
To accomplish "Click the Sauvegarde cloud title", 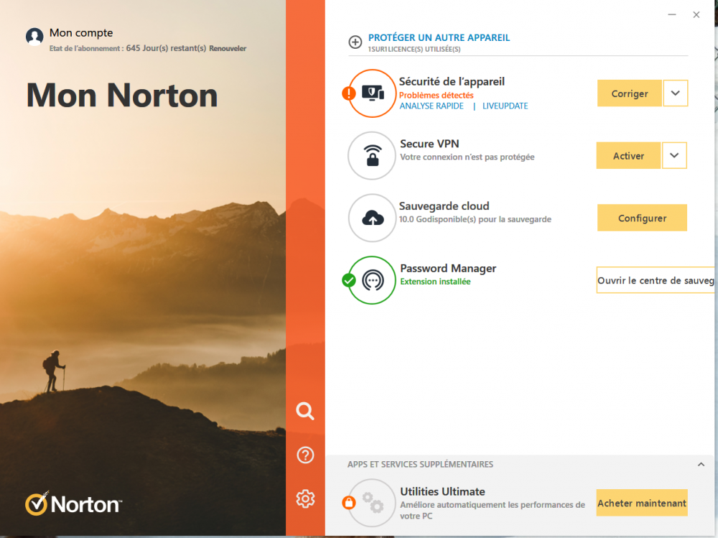I will [444, 206].
